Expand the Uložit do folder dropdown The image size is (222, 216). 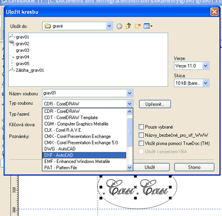click(109, 26)
